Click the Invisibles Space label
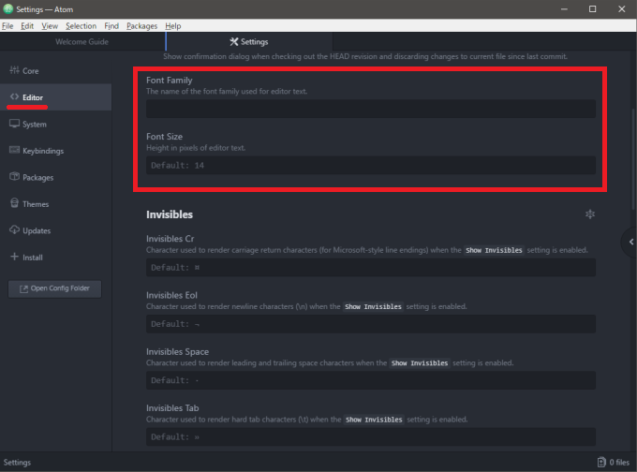Viewport: 637px width, 472px height. pyautogui.click(x=178, y=352)
